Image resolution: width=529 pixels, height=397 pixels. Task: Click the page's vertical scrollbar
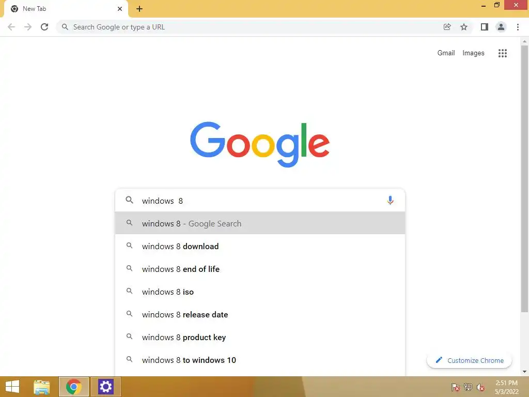tap(524, 179)
